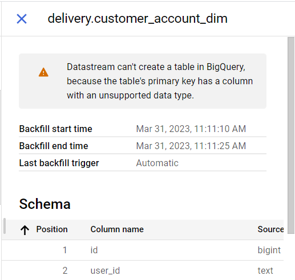Click the vertical scrollbar of the panel
The image size is (295, 280).
291,135
